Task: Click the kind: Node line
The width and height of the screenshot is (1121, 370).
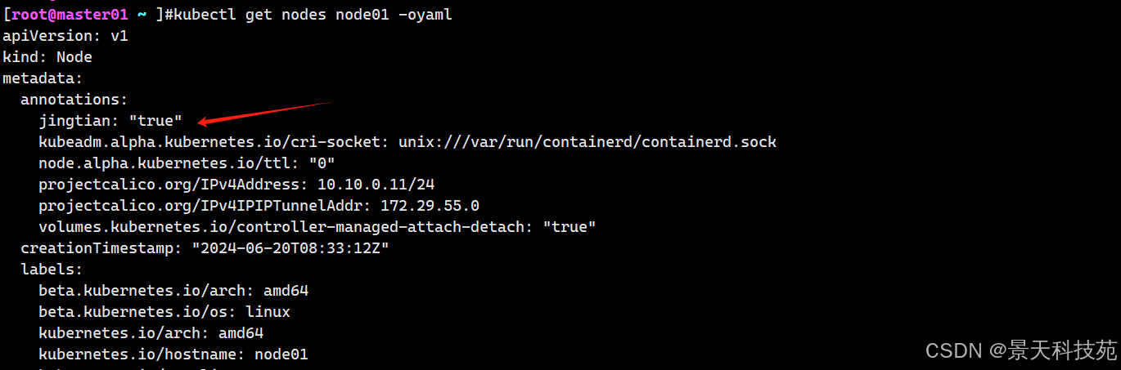Action: click(x=47, y=57)
